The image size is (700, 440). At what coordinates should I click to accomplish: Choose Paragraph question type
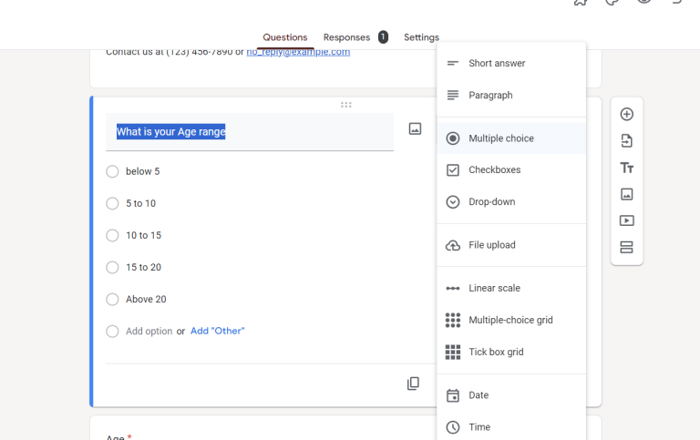[511, 95]
